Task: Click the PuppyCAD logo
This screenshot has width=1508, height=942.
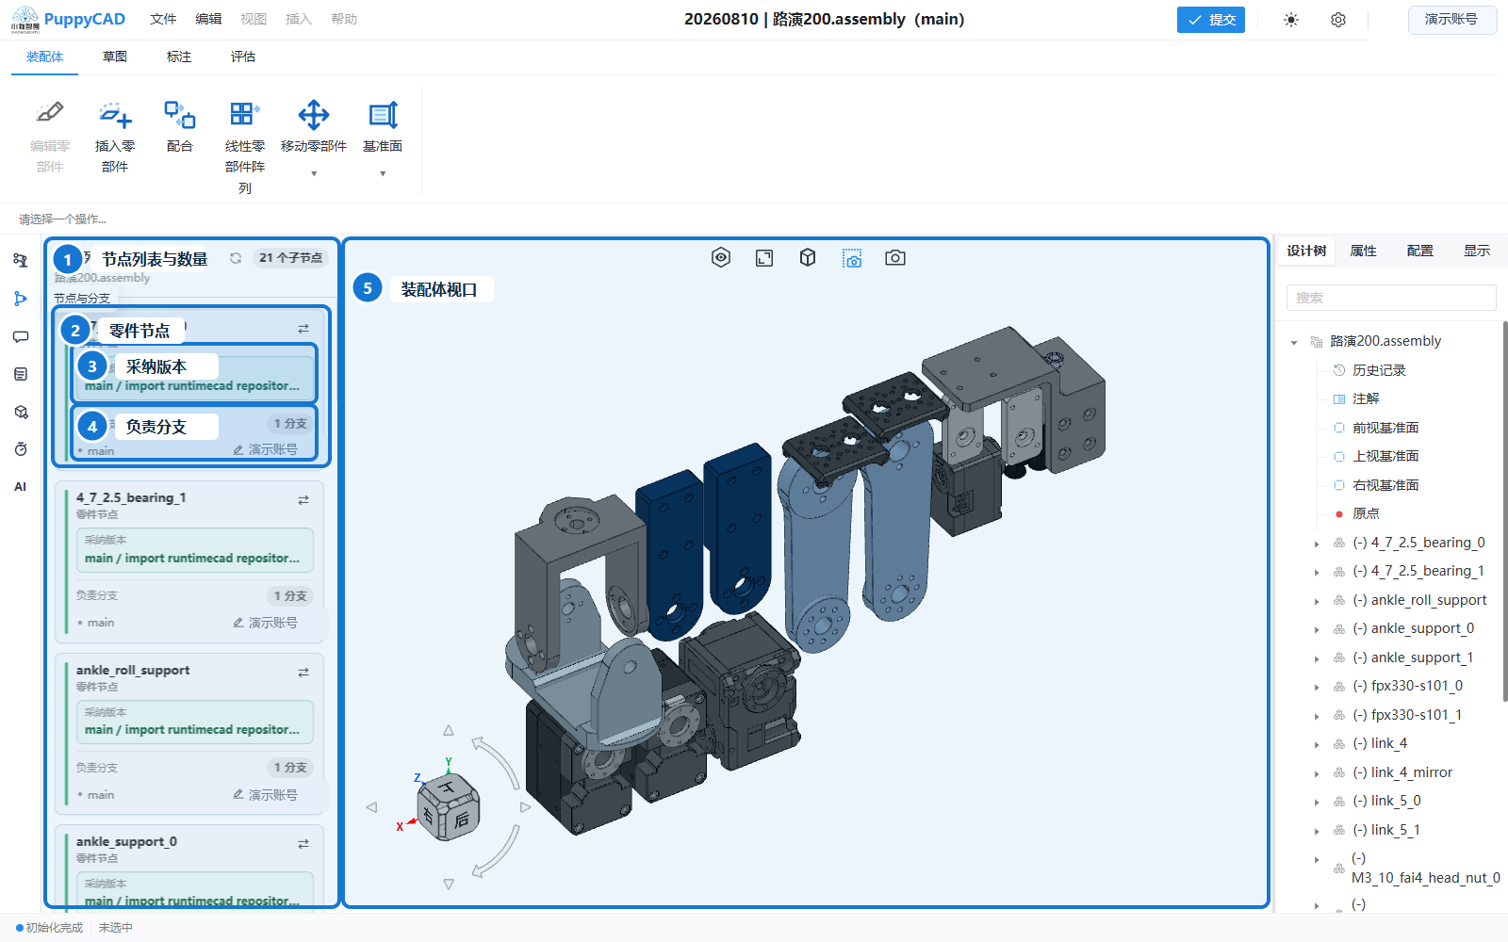Action: pyautogui.click(x=68, y=20)
